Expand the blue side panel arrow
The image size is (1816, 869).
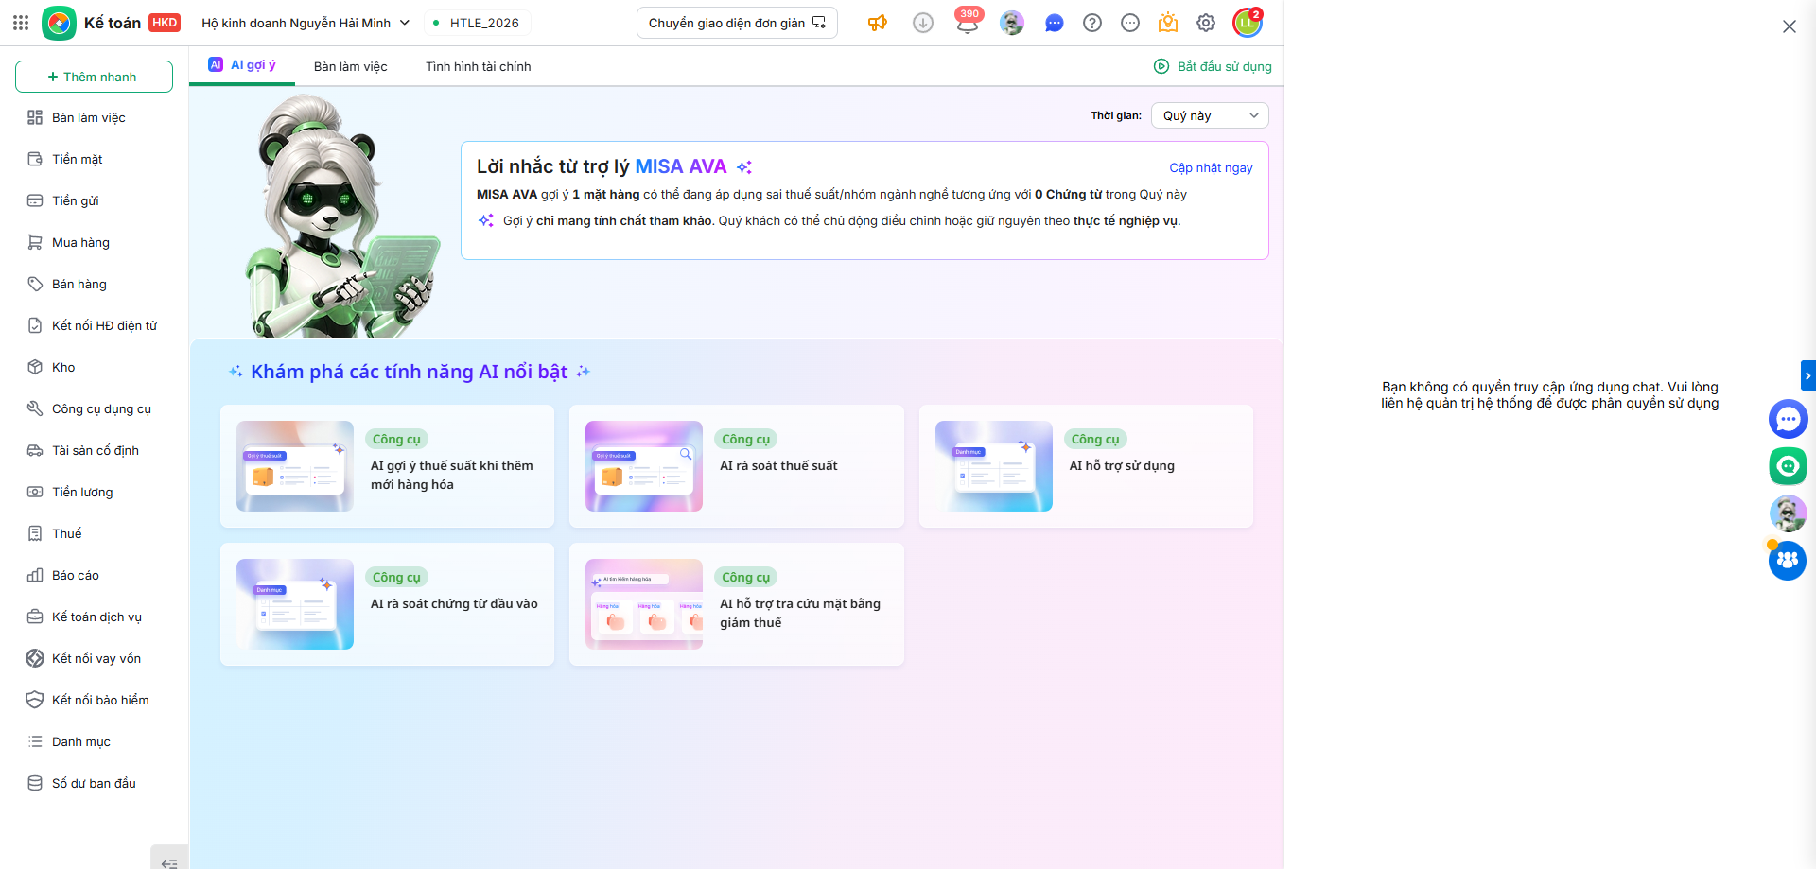[x=1808, y=375]
